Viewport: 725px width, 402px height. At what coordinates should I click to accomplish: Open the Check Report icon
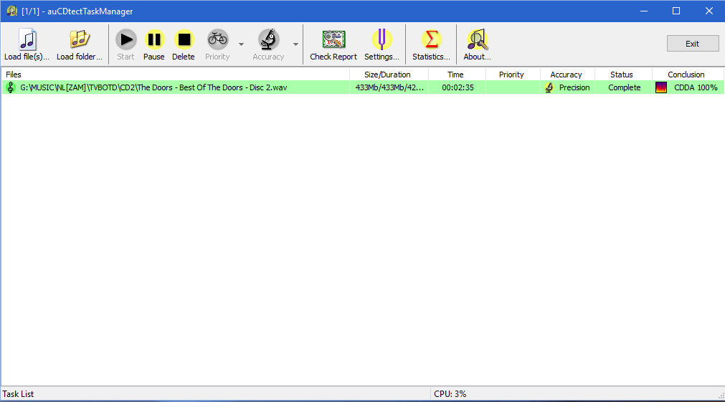(333, 39)
